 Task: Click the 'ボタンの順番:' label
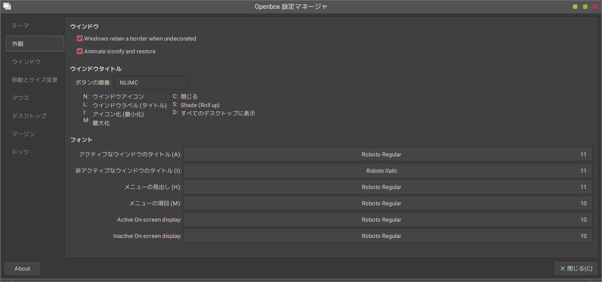pos(93,82)
